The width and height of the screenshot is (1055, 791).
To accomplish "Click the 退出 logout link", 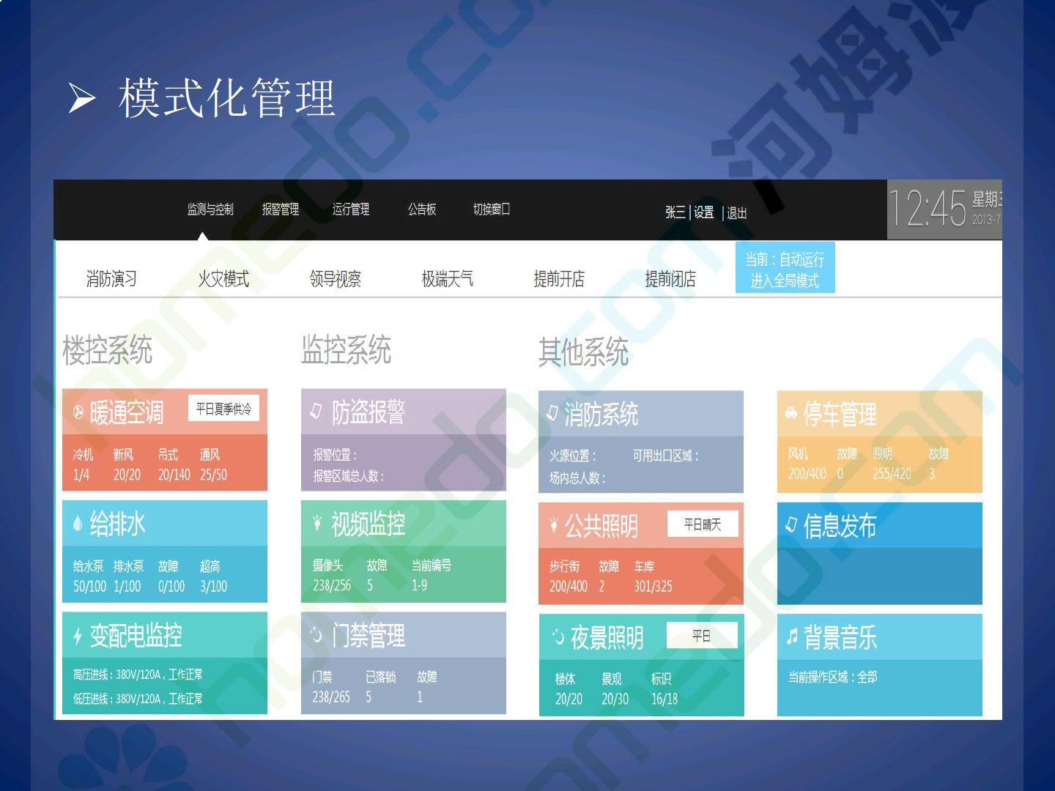I will [x=737, y=213].
